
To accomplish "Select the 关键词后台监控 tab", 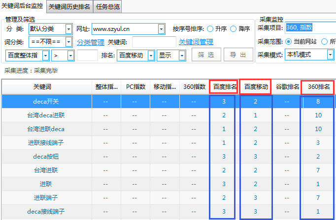I will pyautogui.click(x=23, y=7).
